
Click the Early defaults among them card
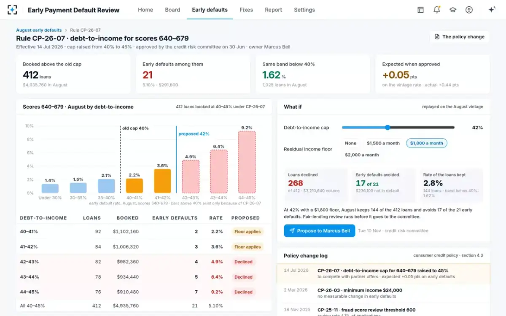193,74
